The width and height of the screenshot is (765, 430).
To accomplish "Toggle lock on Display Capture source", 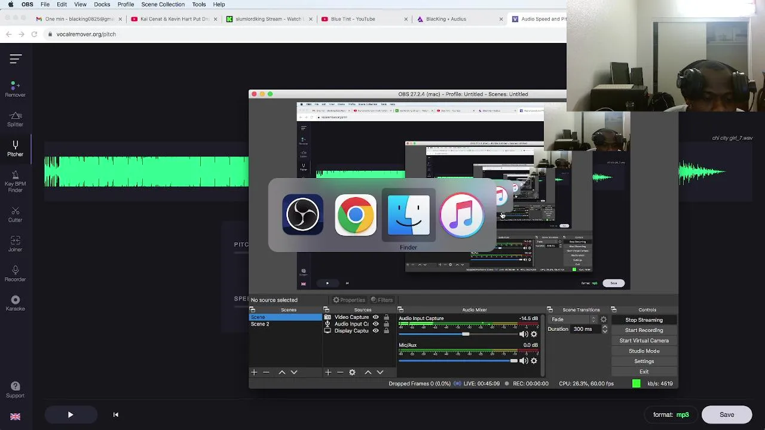I will [x=386, y=330].
